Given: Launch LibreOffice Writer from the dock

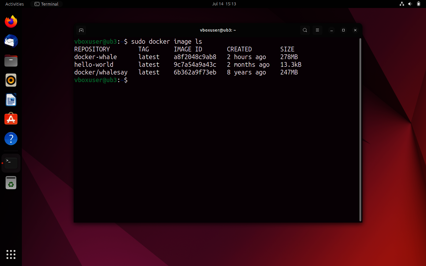Looking at the screenshot, I should pos(11,100).
